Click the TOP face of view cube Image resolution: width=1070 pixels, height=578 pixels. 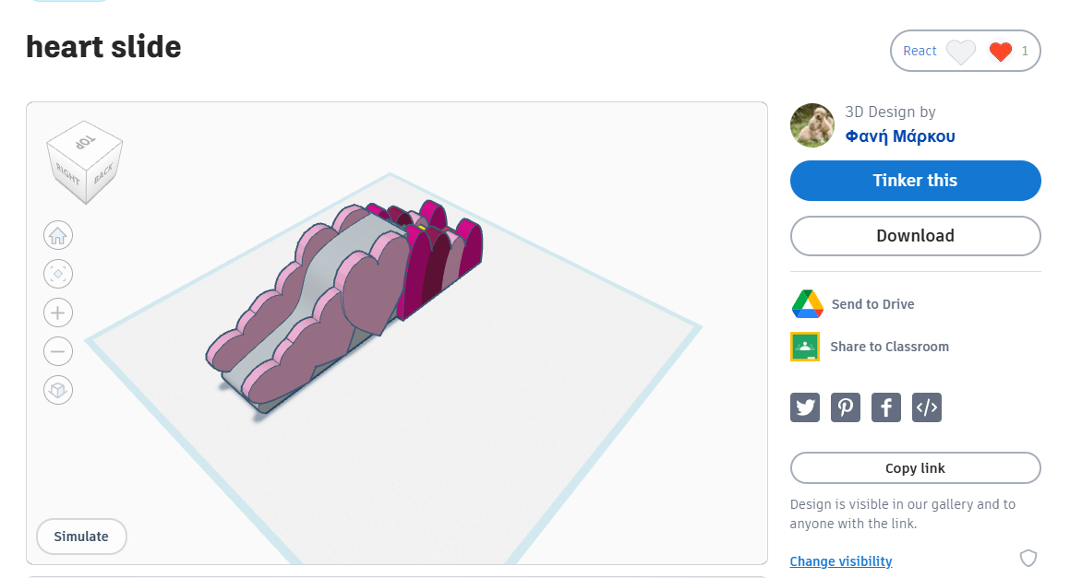[x=85, y=142]
